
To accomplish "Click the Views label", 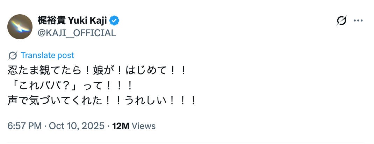I will point(144,126).
